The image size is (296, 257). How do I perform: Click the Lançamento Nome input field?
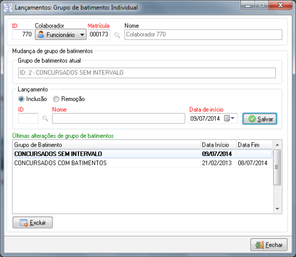click(x=118, y=119)
